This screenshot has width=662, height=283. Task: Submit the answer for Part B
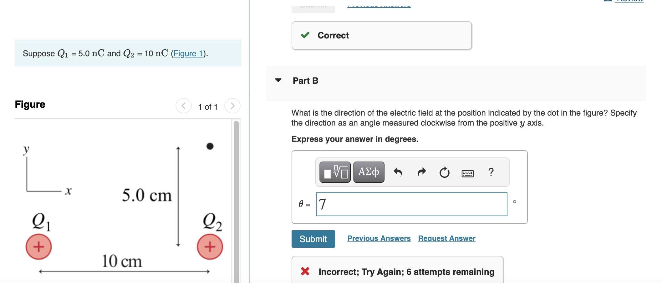click(313, 239)
